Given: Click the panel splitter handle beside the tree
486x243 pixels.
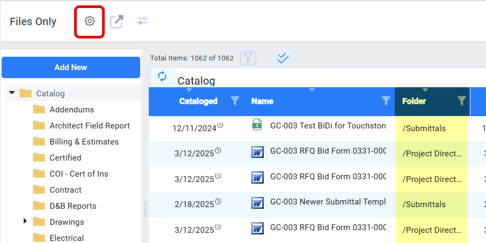Looking at the screenshot, I should pyautogui.click(x=145, y=209).
